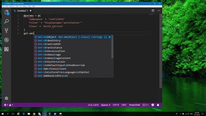Open File Explorer from the taskbar
Image resolution: width=206 pixels, height=116 pixels.
coord(29,114)
